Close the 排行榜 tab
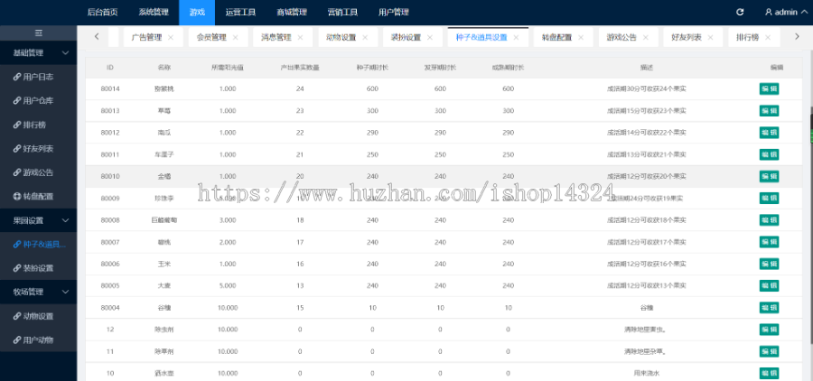This screenshot has width=813, height=381. point(767,37)
